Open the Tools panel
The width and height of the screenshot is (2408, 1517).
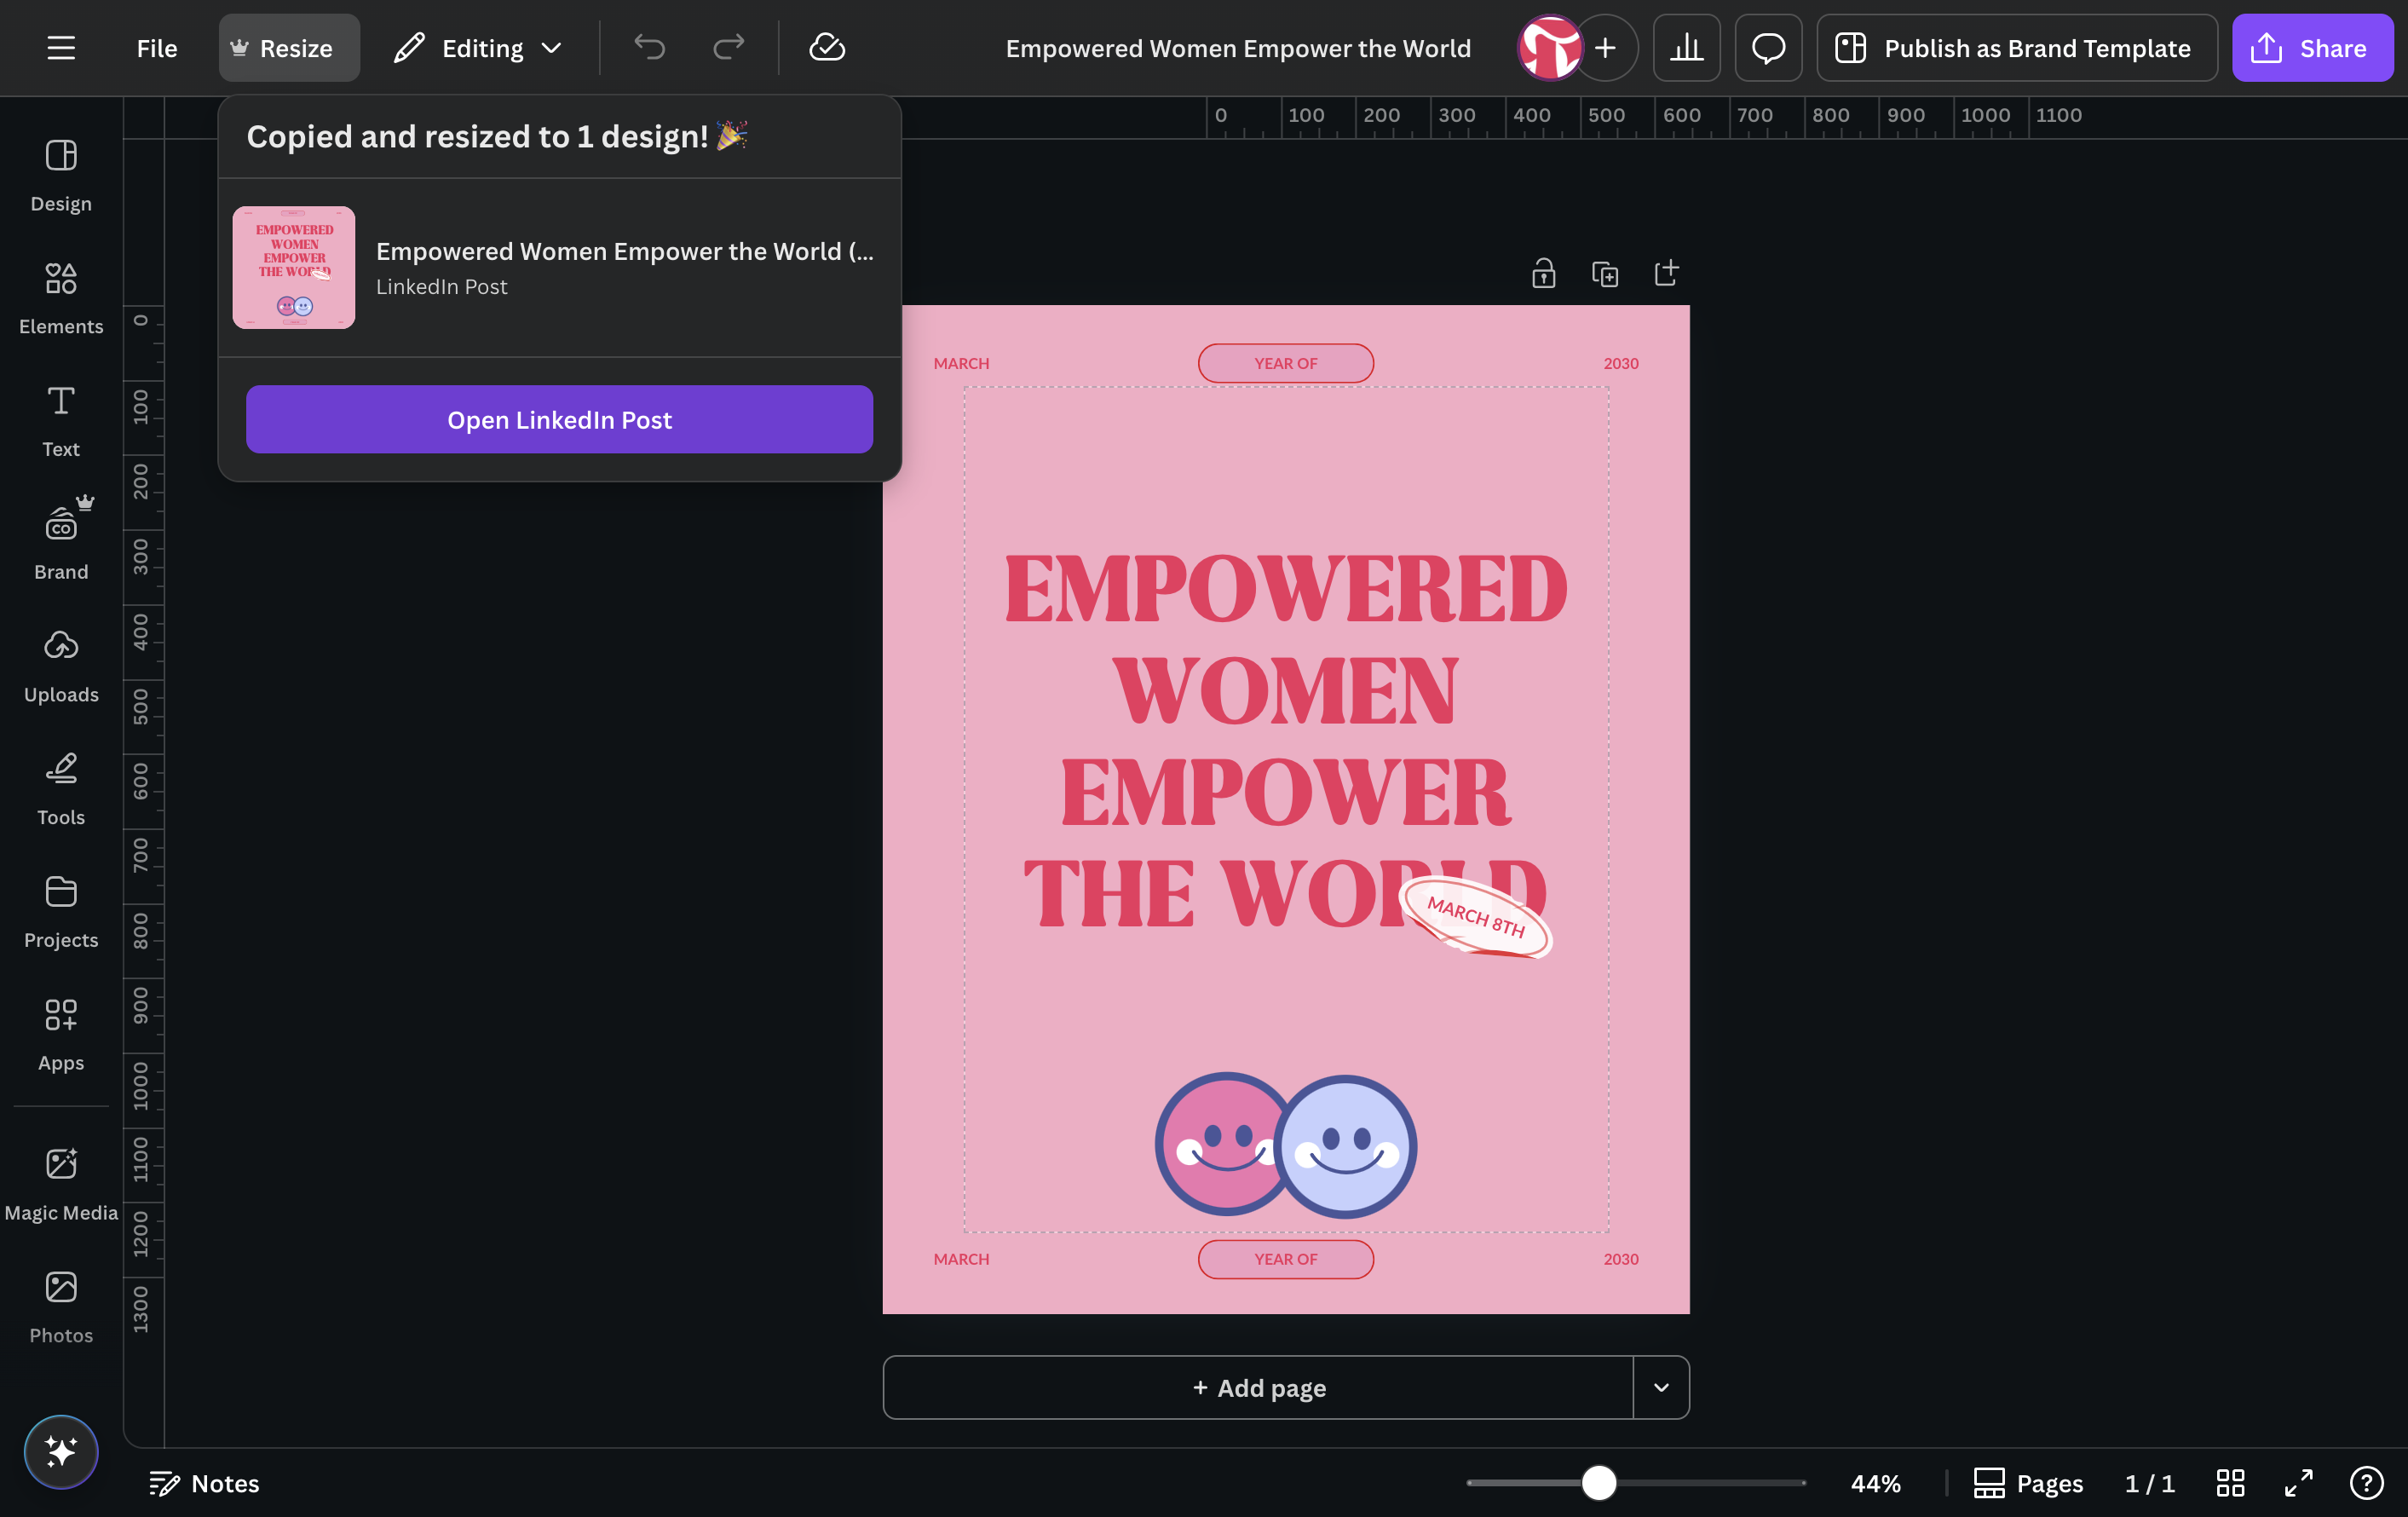[x=61, y=790]
